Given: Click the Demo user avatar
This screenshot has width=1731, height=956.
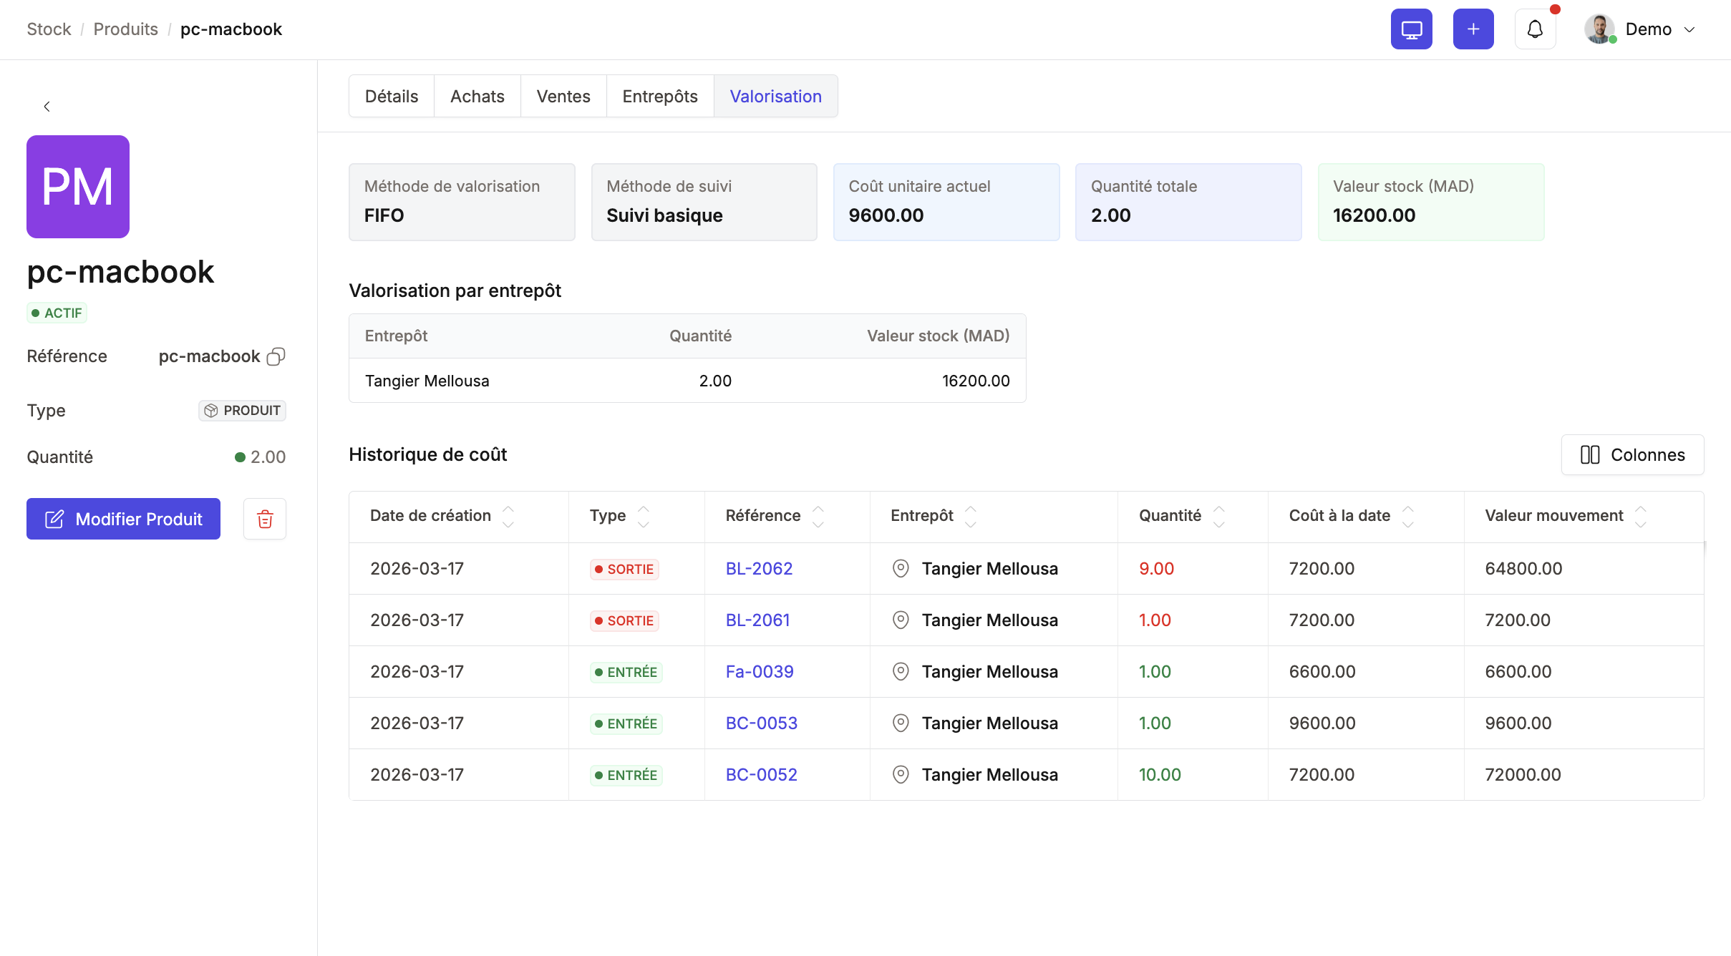Looking at the screenshot, I should pyautogui.click(x=1599, y=29).
